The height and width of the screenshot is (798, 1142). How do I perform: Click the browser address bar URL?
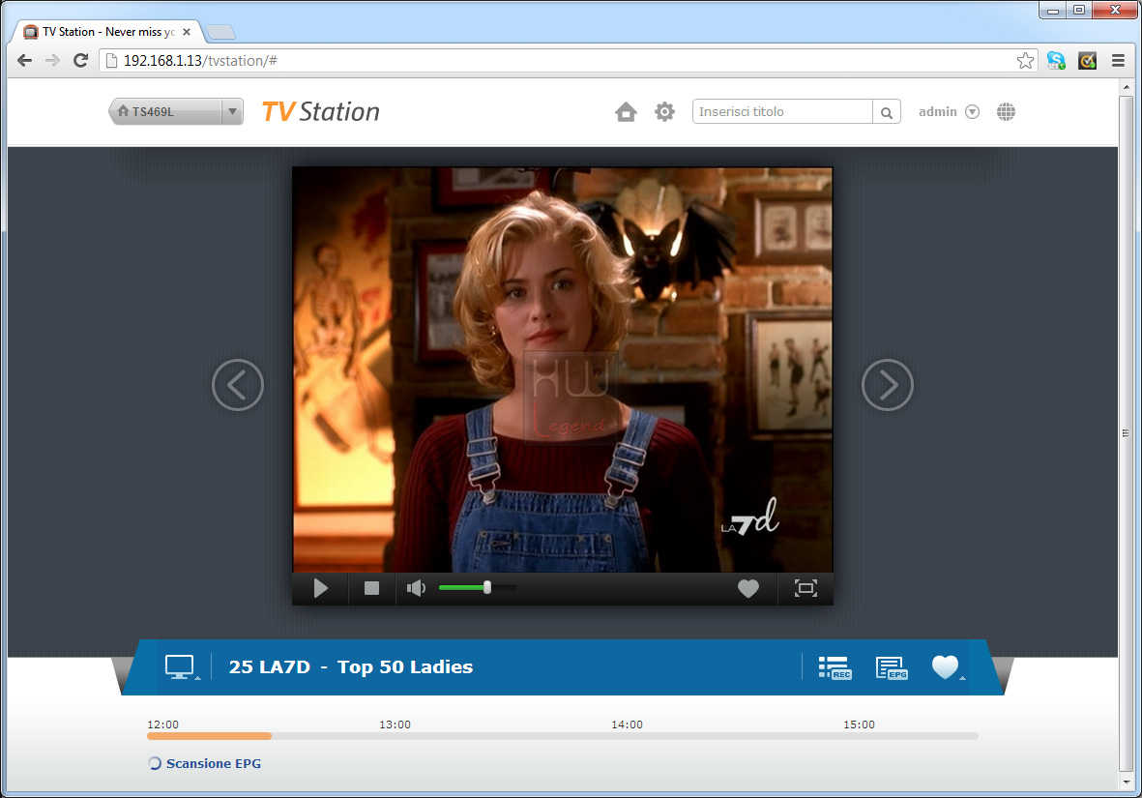200,61
